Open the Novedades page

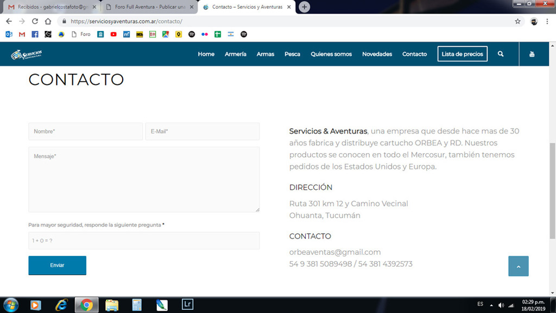point(377,54)
